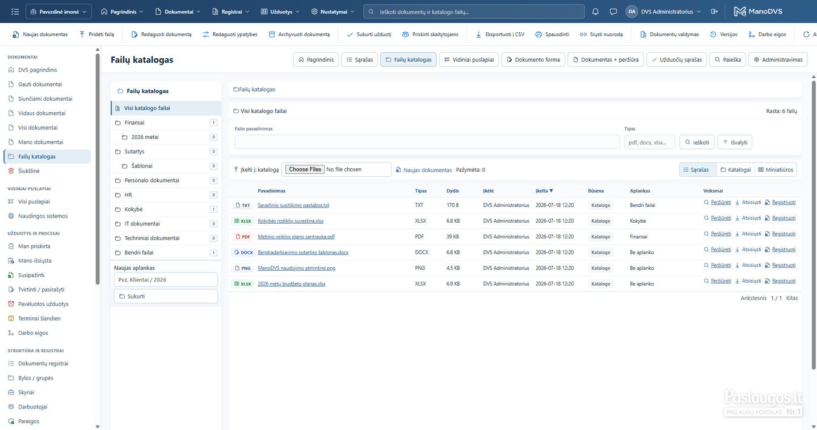Screen dimensions: 817x430
Task: Open the DVS Administratorius user dropdown
Action: pos(663,11)
